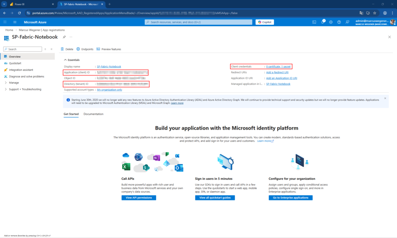Open the help question mark menu
Image resolution: width=397 pixels, height=238 pixels.
click(339, 22)
